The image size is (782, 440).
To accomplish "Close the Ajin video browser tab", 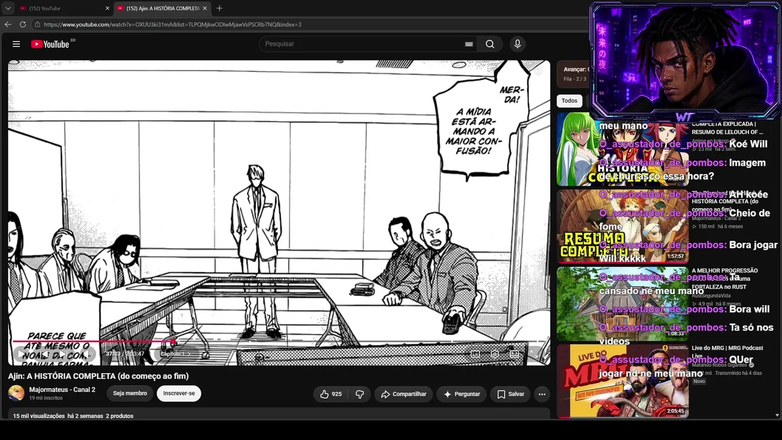I will [x=205, y=9].
